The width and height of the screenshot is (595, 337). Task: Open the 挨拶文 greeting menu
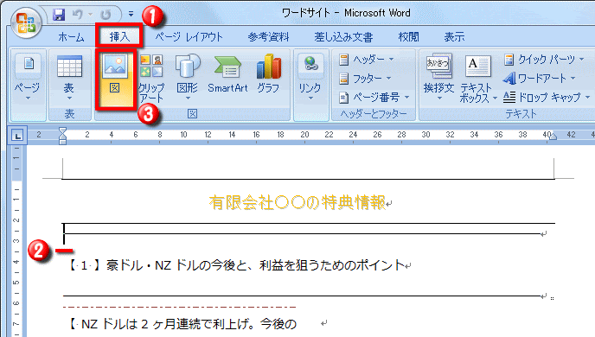click(438, 78)
